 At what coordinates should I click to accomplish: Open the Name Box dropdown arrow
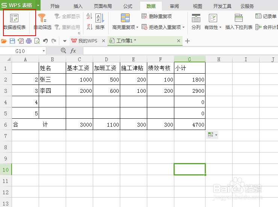44,51
